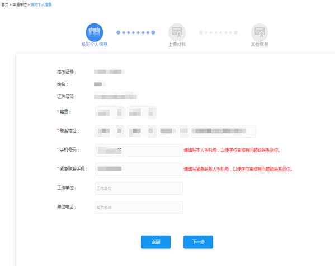Click the 上传材料 step label
This screenshot has height=266, width=335.
(177, 44)
